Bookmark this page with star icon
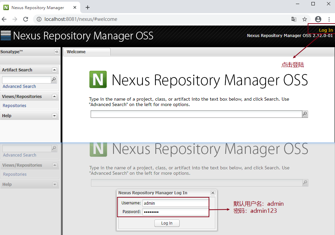The image size is (335, 235). pos(305,19)
